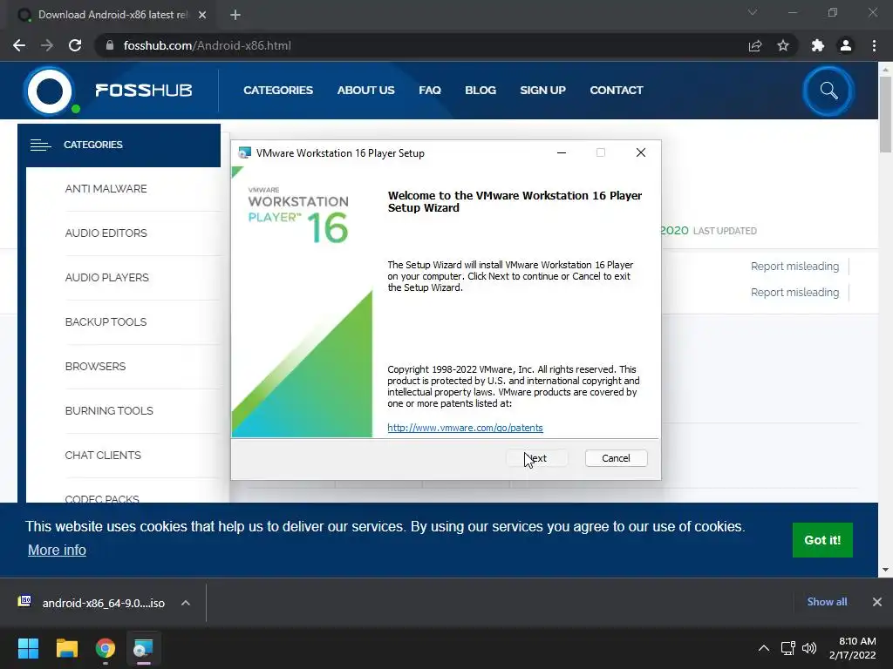The image size is (893, 669).
Task: Click the hamburger icon beside sidebar Categories
Action: click(40, 145)
